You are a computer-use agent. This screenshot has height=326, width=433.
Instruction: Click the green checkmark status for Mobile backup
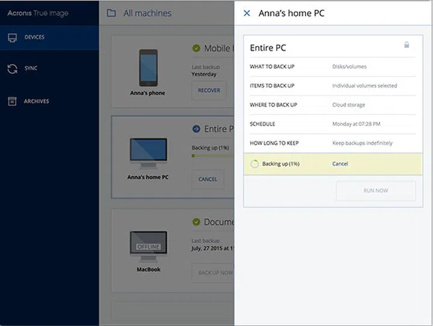point(196,48)
